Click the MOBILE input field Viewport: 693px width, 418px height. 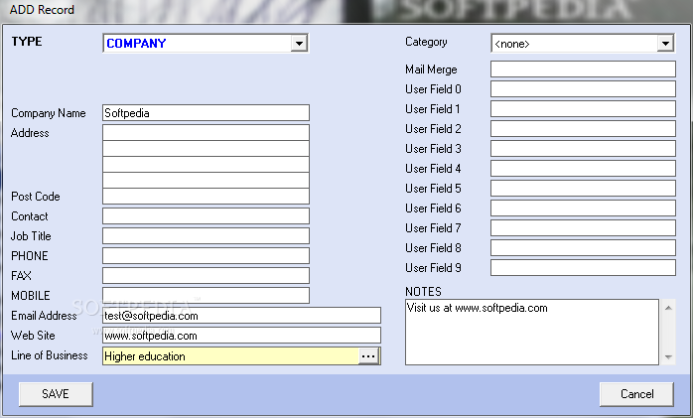pos(206,295)
